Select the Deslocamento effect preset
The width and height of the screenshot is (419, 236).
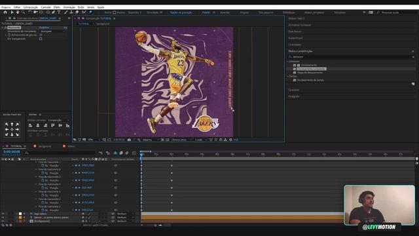point(309,65)
